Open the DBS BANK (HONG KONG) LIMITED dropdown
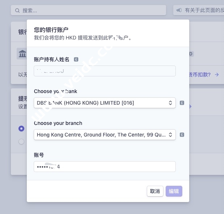Viewport: 224px width, 214px height. click(105, 103)
